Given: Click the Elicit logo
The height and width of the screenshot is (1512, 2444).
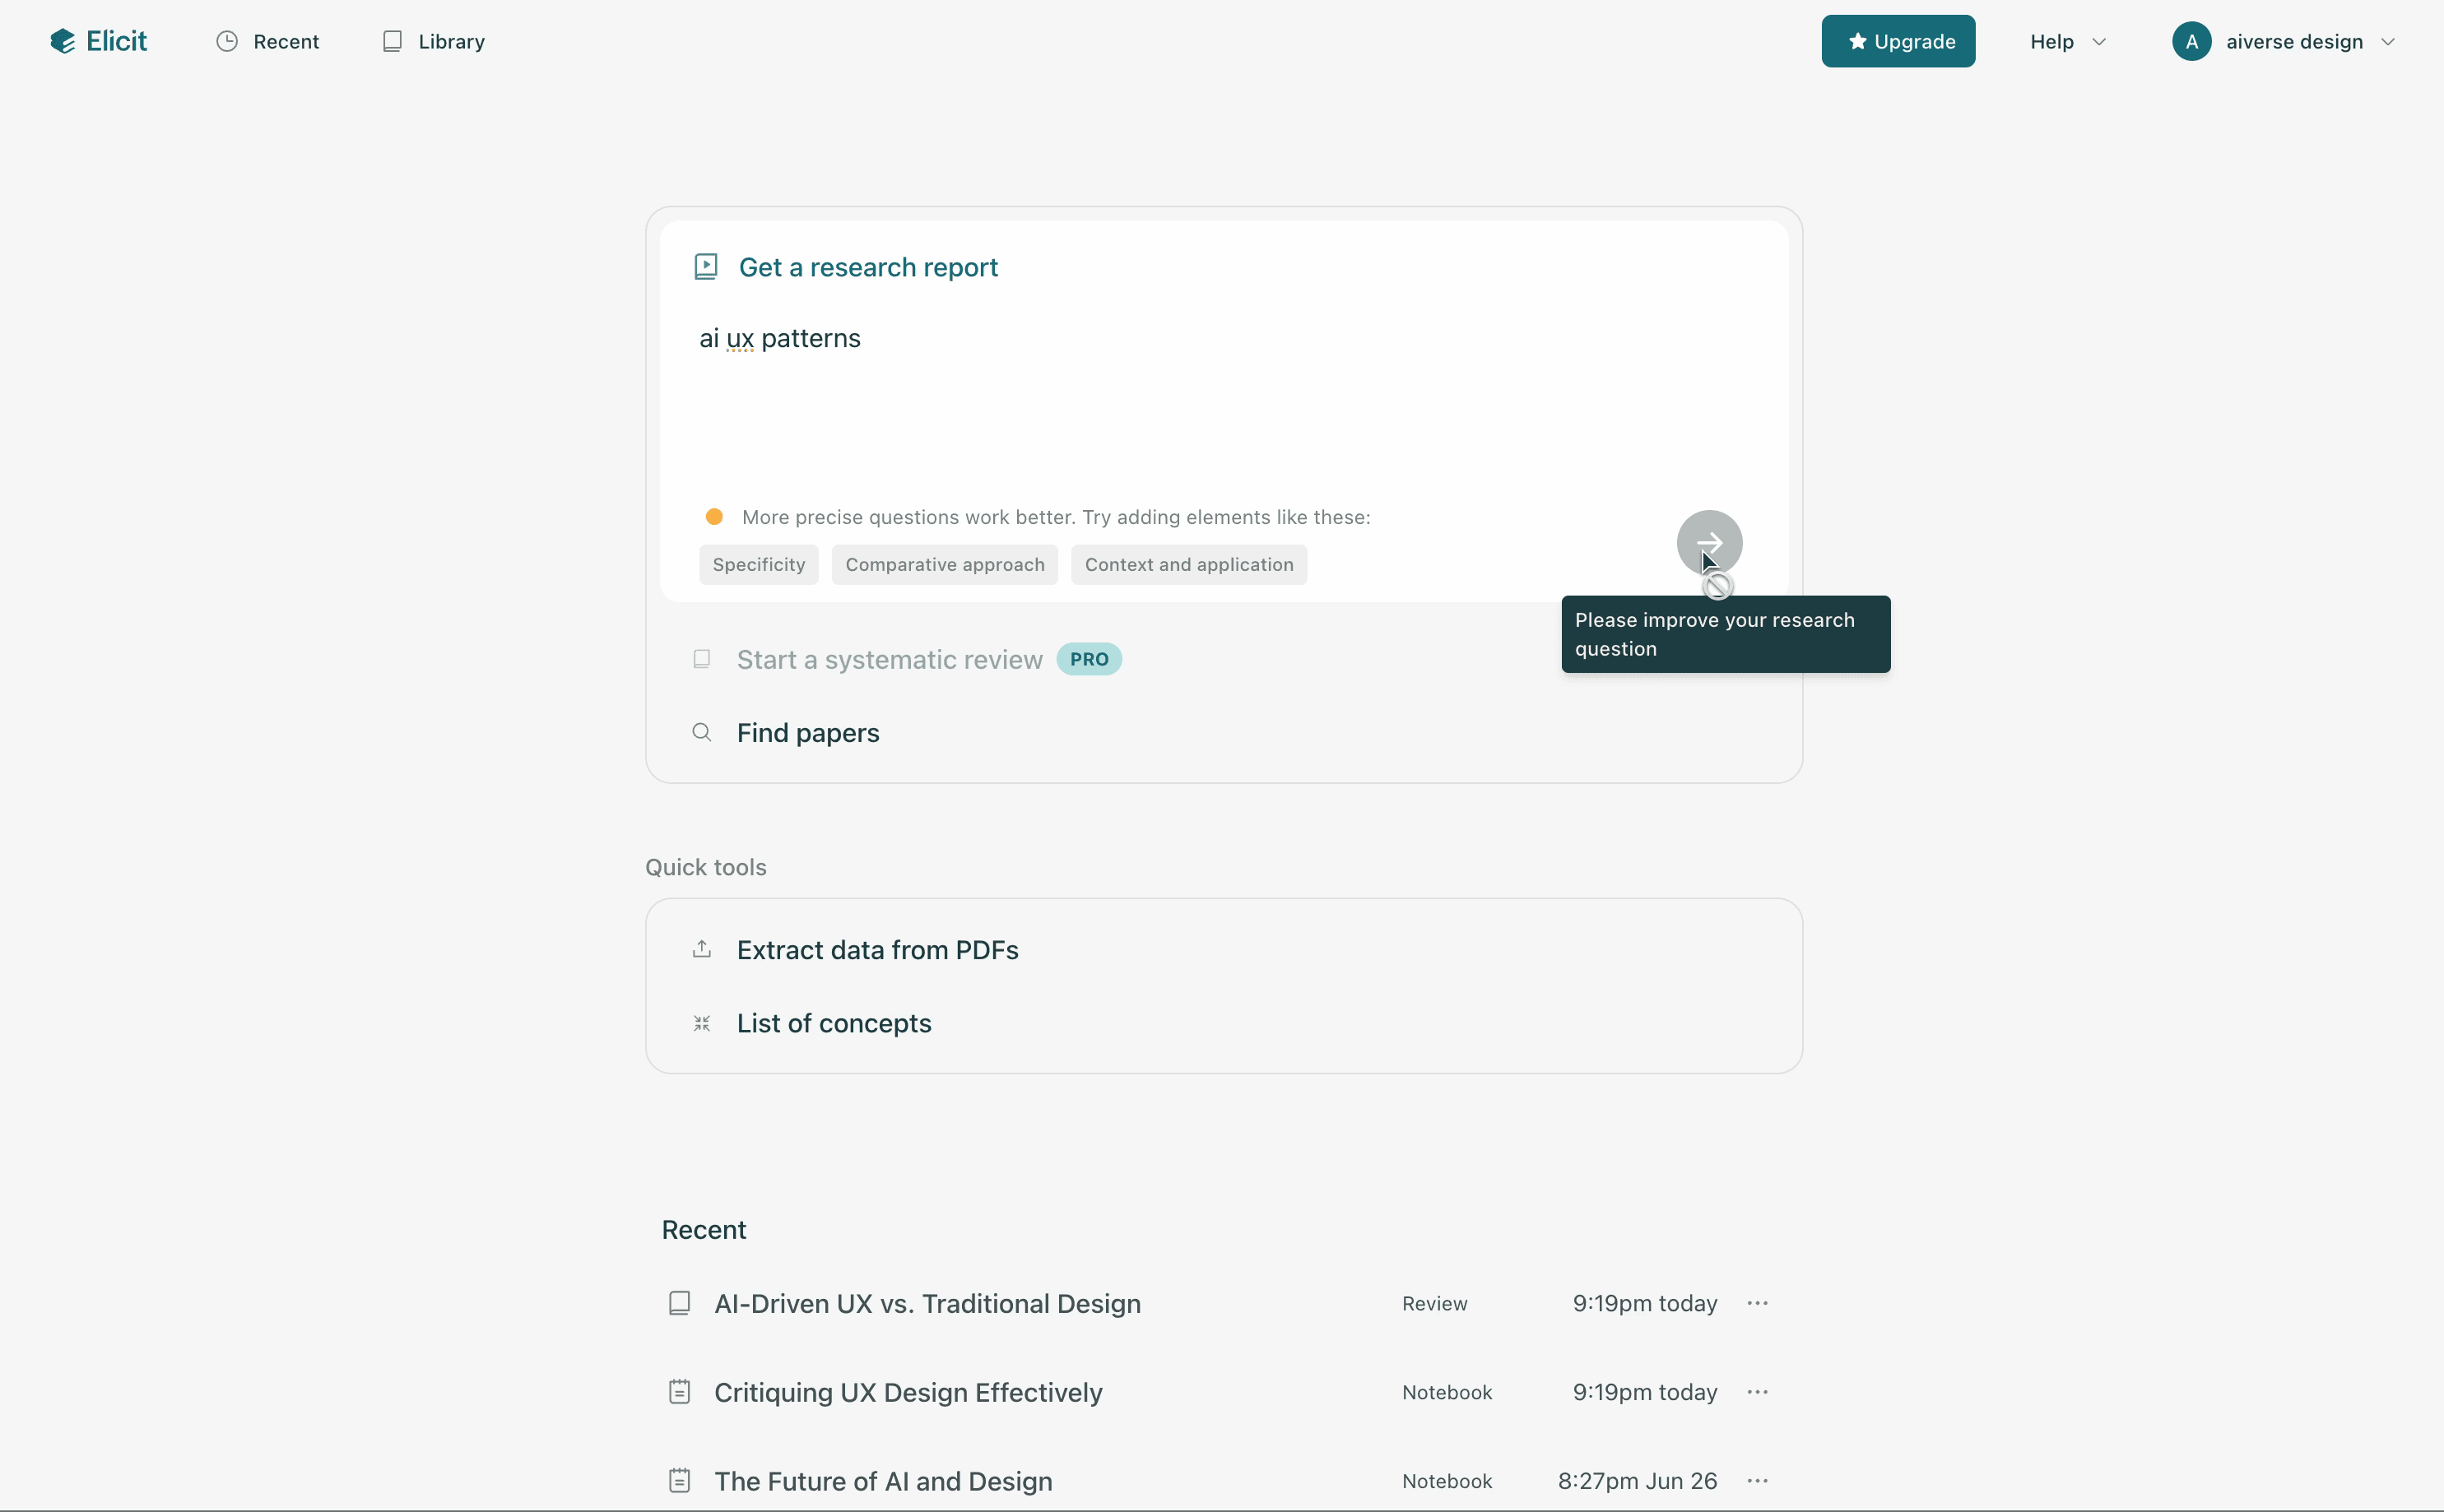Looking at the screenshot, I should point(97,41).
